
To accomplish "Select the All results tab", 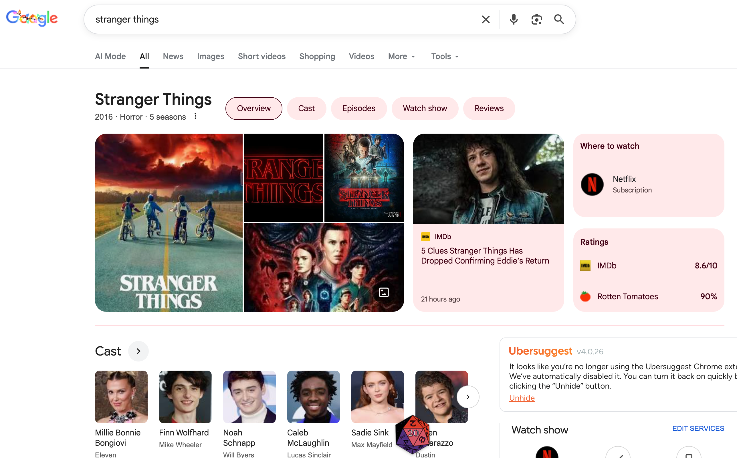I will click(144, 56).
